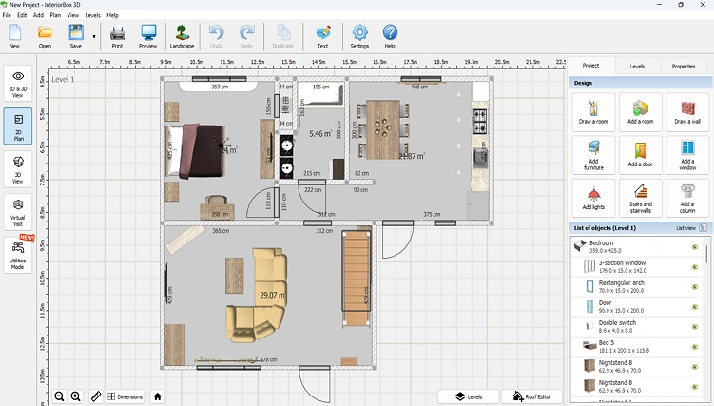Viewport: 714px width, 406px height.
Task: Start the Virtual Visit mode
Action: click(18, 213)
